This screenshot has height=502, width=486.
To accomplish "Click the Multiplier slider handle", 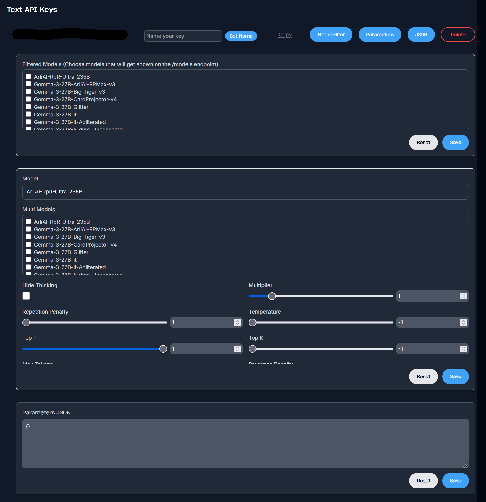I will (x=272, y=296).
